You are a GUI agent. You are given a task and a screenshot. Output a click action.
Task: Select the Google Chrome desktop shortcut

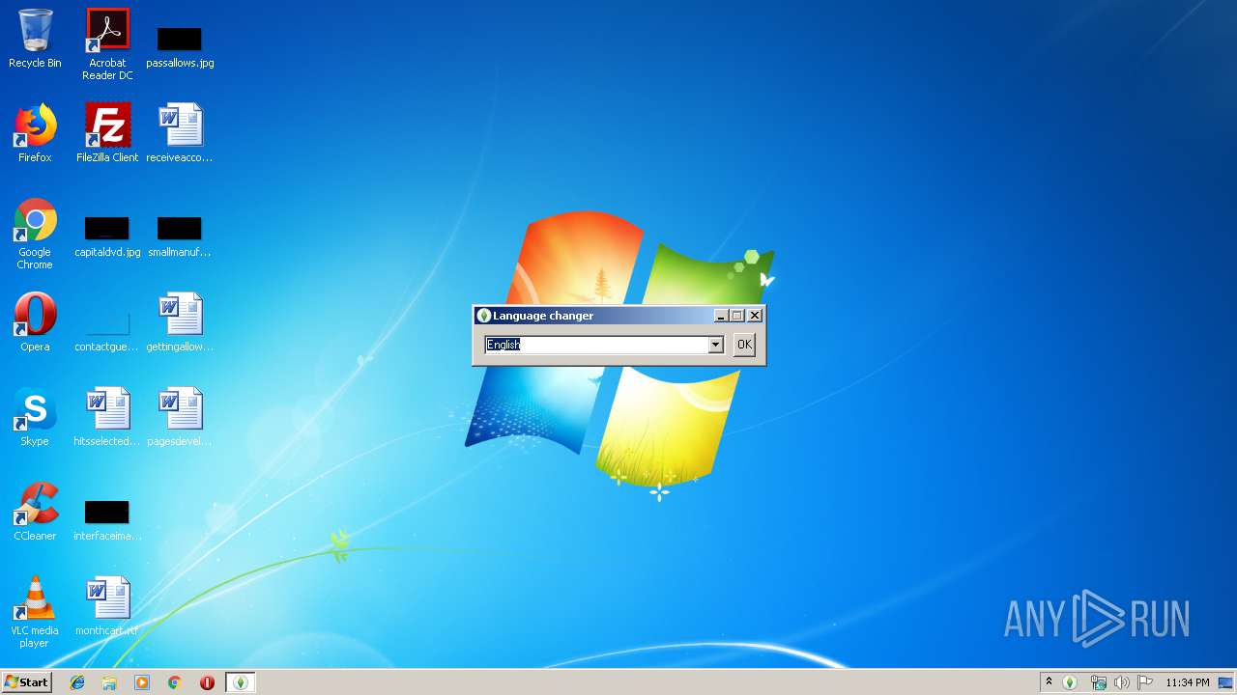pos(35,235)
